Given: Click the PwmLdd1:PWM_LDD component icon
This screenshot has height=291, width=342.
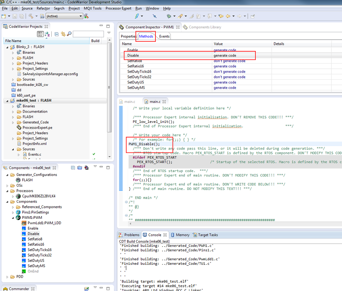Looking at the screenshot, I should pyautogui.click(x=24, y=223).
